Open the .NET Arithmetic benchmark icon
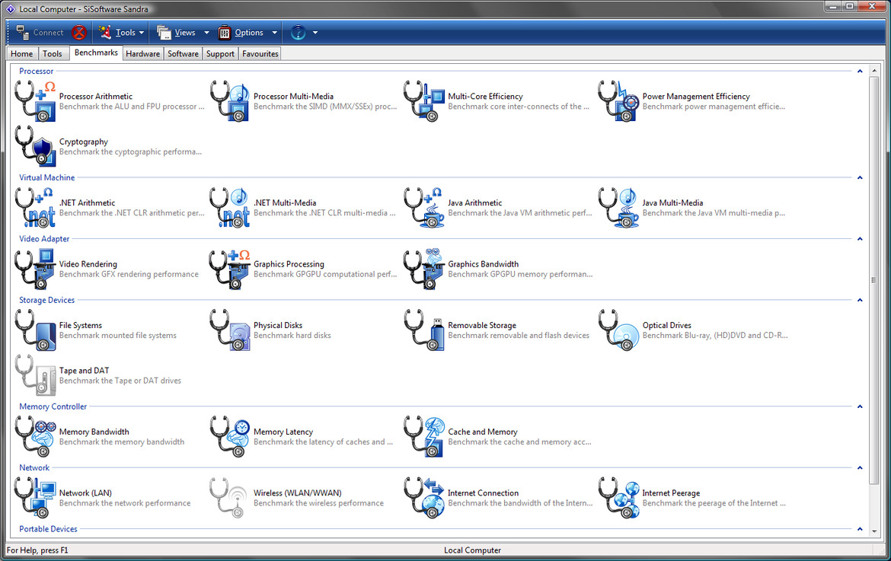Image resolution: width=891 pixels, height=561 pixels. click(x=35, y=207)
